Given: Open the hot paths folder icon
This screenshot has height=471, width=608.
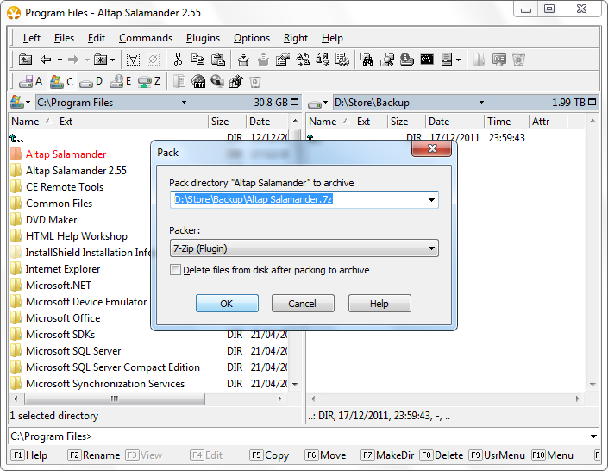Looking at the screenshot, I should coord(101,60).
